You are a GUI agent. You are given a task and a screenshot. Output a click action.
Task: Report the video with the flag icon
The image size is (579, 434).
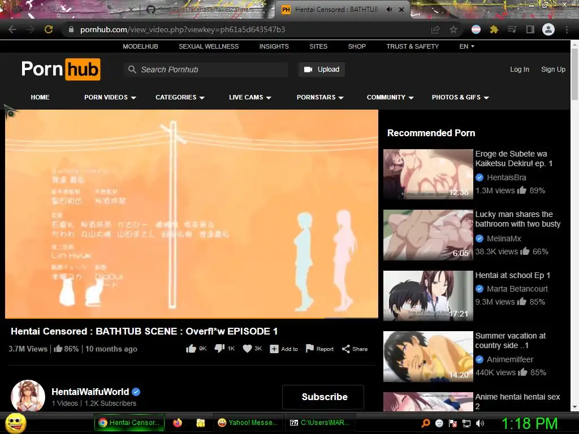(320, 349)
